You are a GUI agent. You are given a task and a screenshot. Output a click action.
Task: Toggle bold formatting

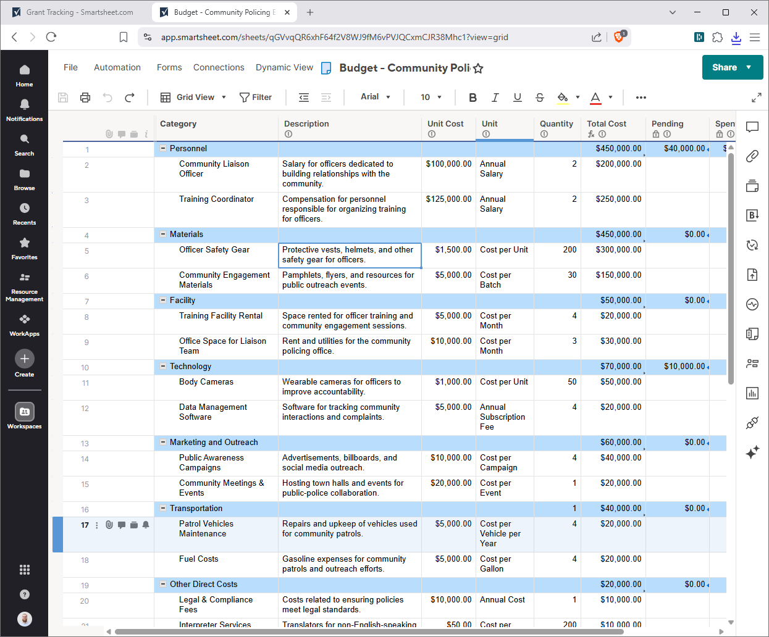(x=473, y=98)
